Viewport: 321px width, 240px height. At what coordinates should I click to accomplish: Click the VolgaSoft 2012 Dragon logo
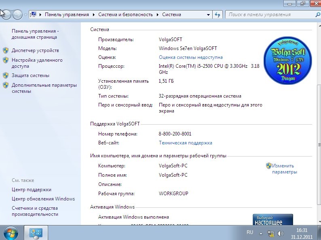pyautogui.click(x=288, y=61)
